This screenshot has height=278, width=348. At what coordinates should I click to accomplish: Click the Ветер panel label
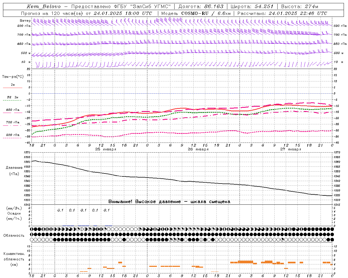click(25, 21)
